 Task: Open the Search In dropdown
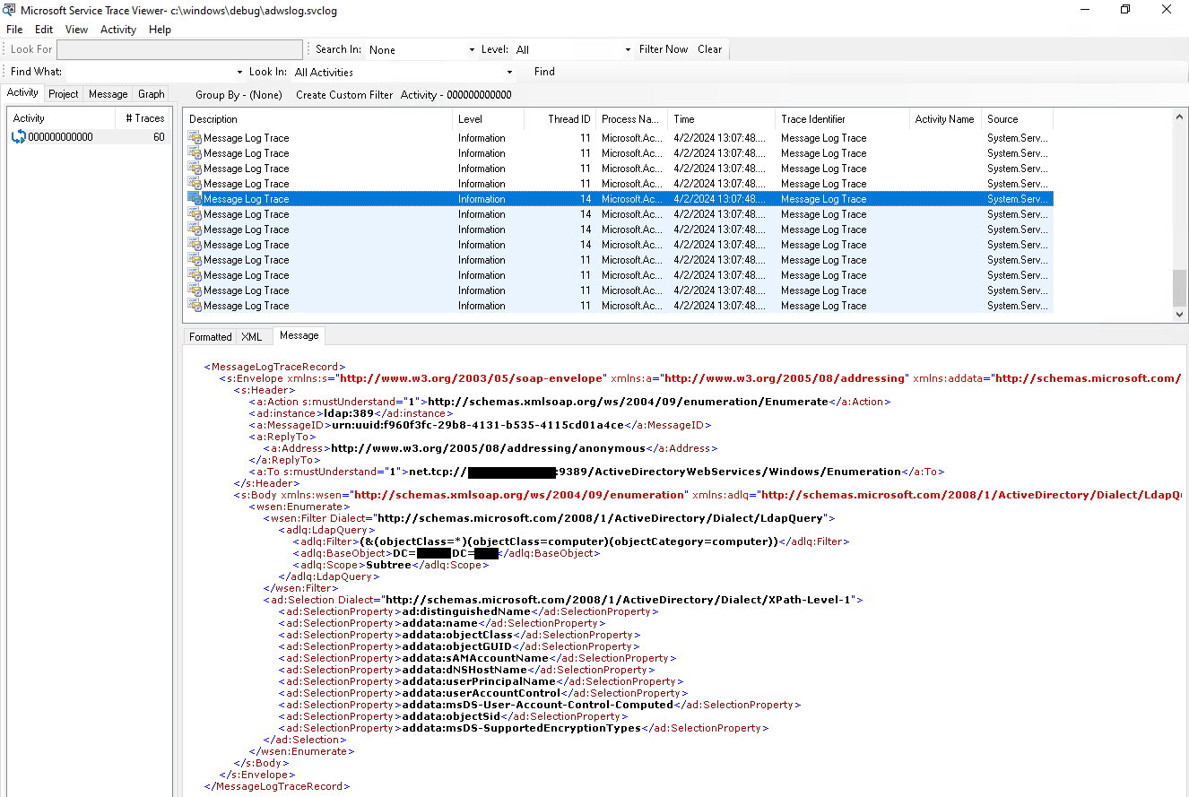coord(471,49)
